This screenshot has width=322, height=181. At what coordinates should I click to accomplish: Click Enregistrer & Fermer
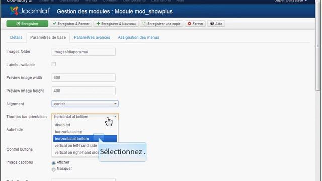pos(71,24)
